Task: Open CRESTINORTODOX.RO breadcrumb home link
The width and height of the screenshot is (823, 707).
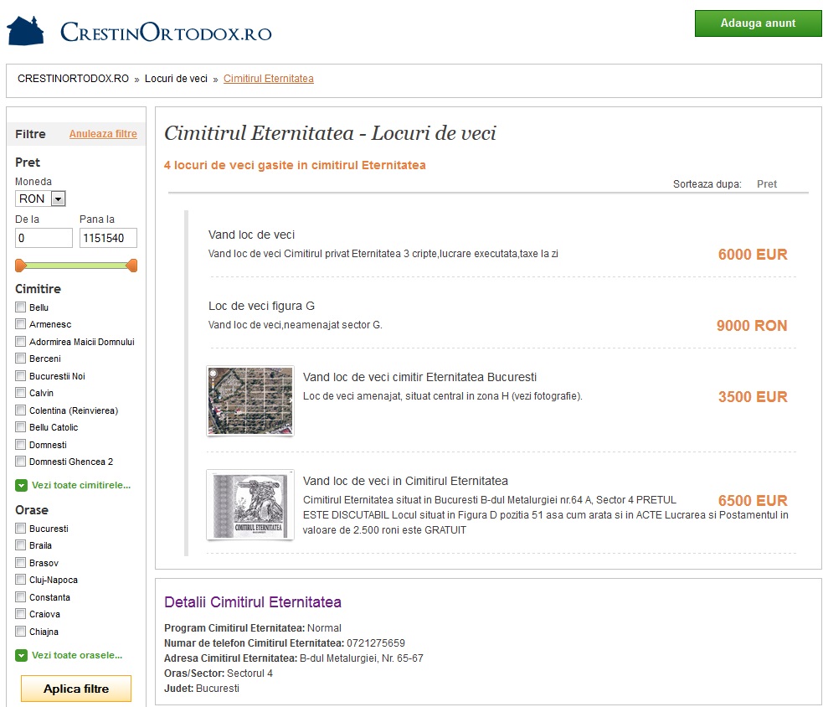Action: coord(73,79)
